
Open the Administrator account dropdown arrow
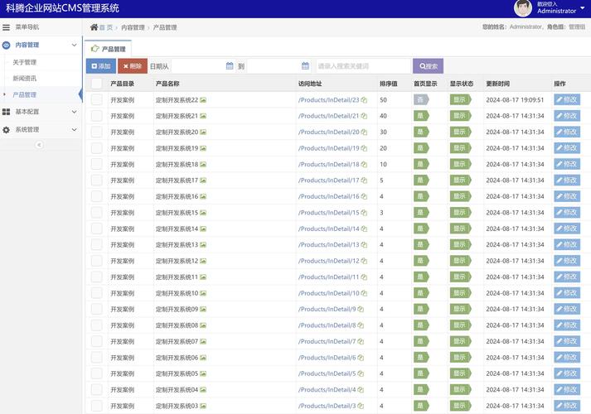[x=582, y=8]
